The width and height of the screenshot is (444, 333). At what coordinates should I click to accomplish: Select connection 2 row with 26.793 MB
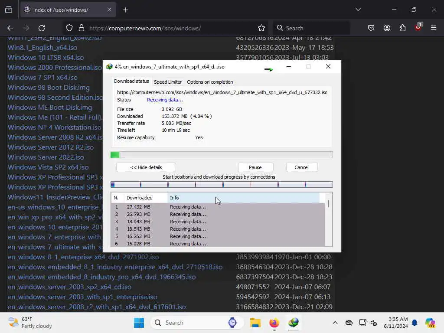pyautogui.click(x=218, y=214)
